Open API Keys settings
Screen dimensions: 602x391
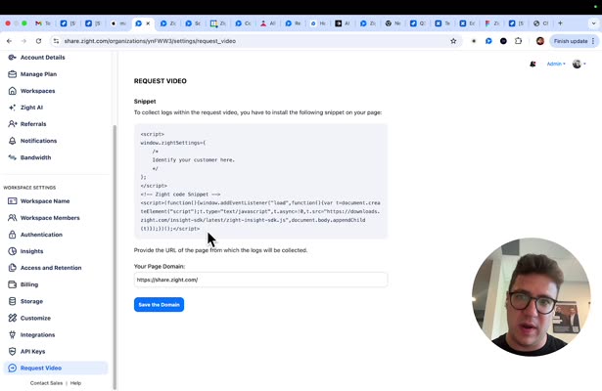coord(26,351)
